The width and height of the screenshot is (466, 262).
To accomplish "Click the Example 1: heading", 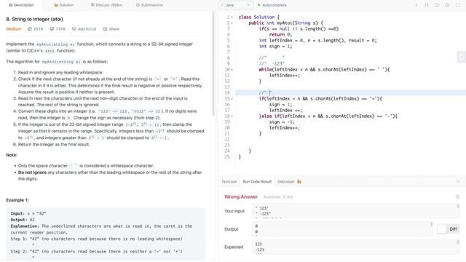I will pos(17,200).
